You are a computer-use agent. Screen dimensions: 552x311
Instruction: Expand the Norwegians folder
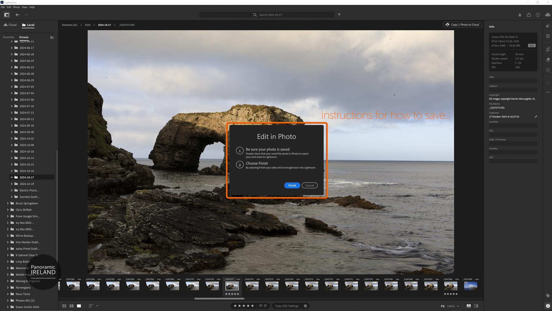pyautogui.click(x=8, y=287)
